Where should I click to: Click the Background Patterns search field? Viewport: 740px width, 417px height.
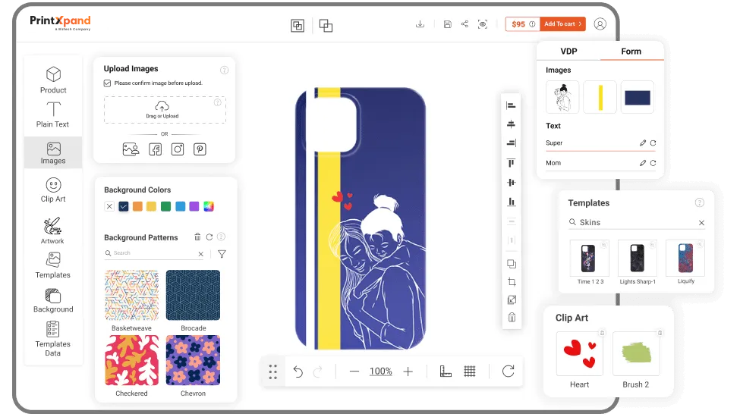[x=154, y=253]
